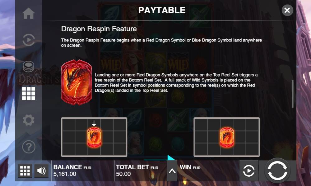Image resolution: width=311 pixels, height=186 pixels.
Task: Click the paytable vertical scrollbar
Action: [293, 94]
